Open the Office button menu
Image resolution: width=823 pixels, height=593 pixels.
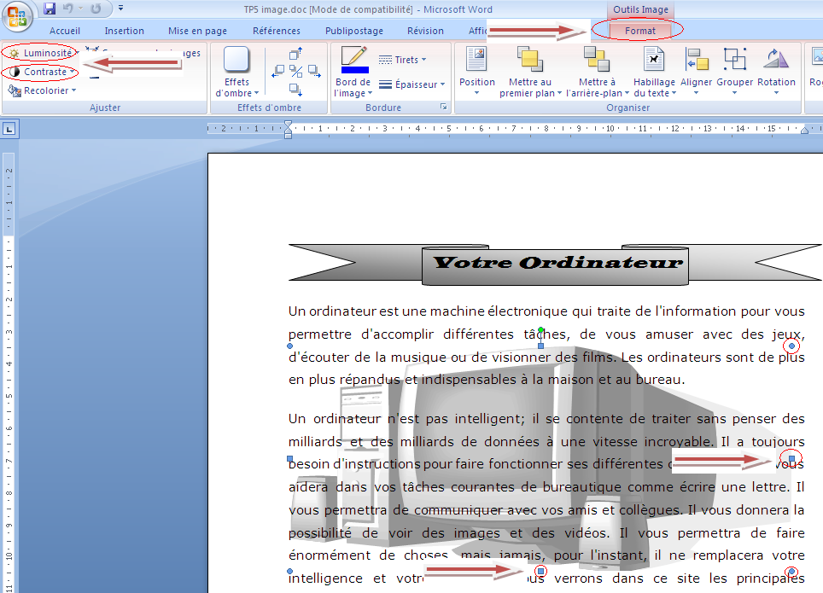point(17,17)
